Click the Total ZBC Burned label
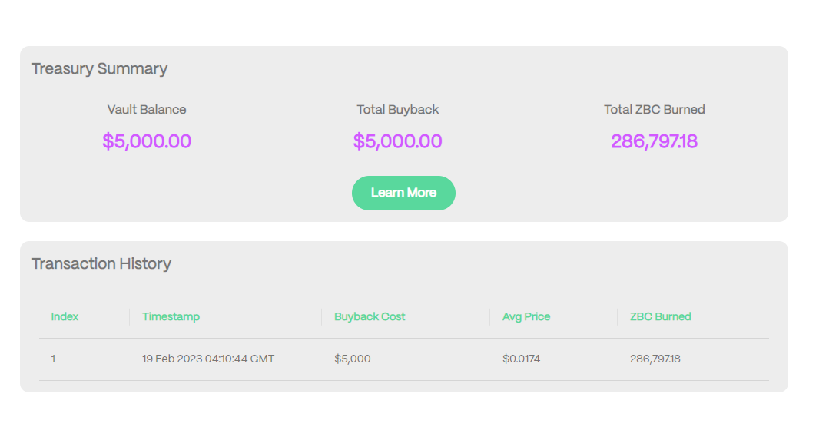 (655, 109)
